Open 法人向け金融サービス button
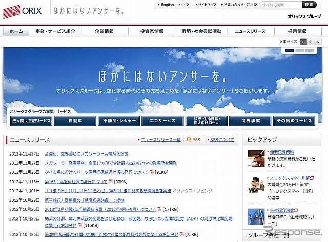The height and width of the screenshot is (242, 328). [31, 121]
